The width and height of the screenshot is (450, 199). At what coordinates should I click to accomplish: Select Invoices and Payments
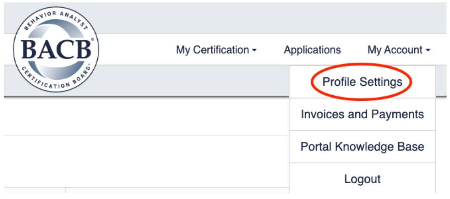point(362,115)
